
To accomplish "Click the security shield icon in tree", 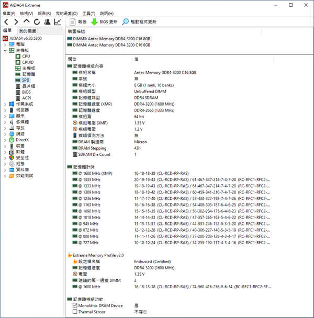I will pos(12,158).
